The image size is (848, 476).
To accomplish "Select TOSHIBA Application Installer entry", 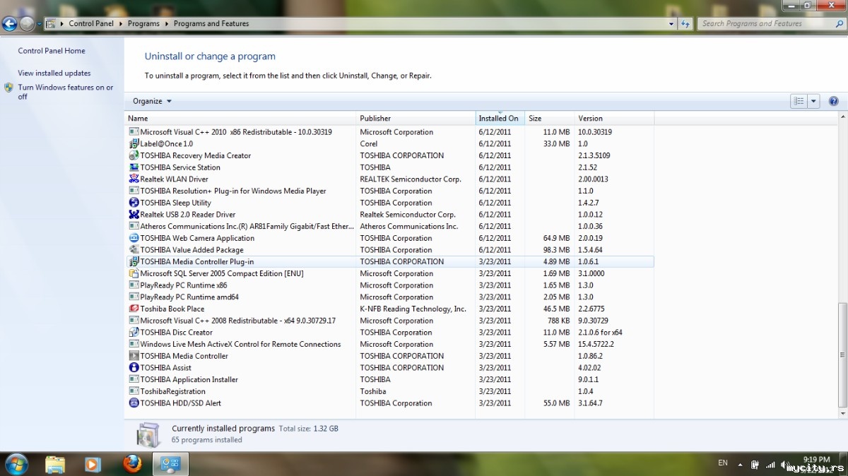I will 389,379.
